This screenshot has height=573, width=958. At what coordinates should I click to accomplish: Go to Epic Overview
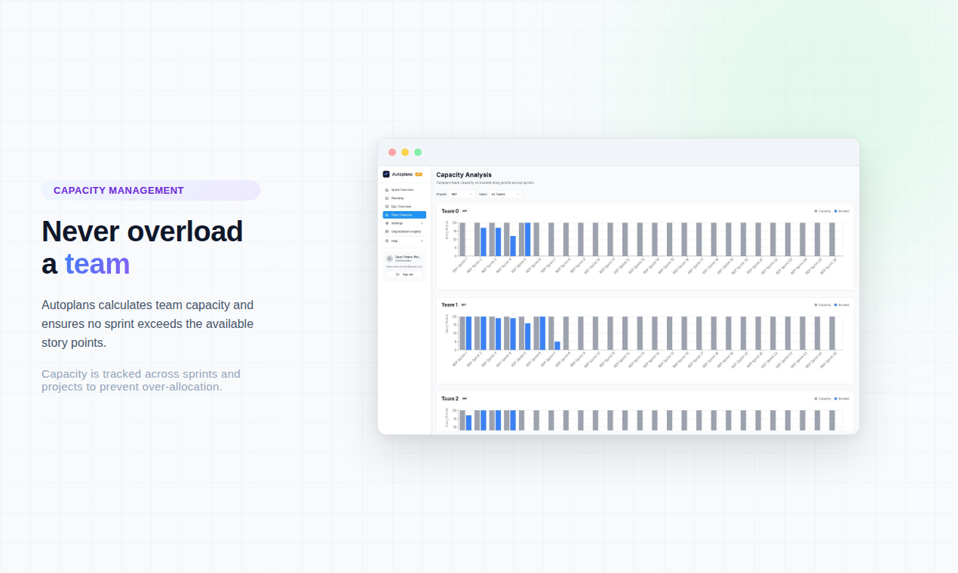pos(404,207)
